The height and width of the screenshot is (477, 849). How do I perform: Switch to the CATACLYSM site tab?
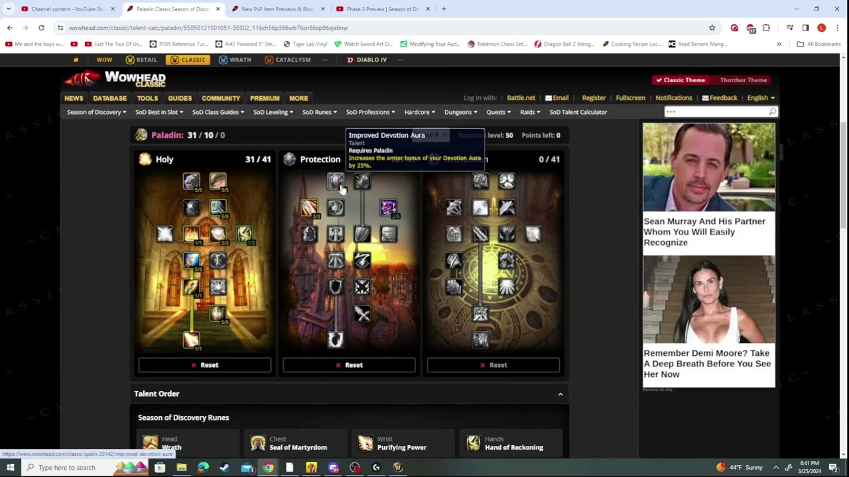click(288, 60)
